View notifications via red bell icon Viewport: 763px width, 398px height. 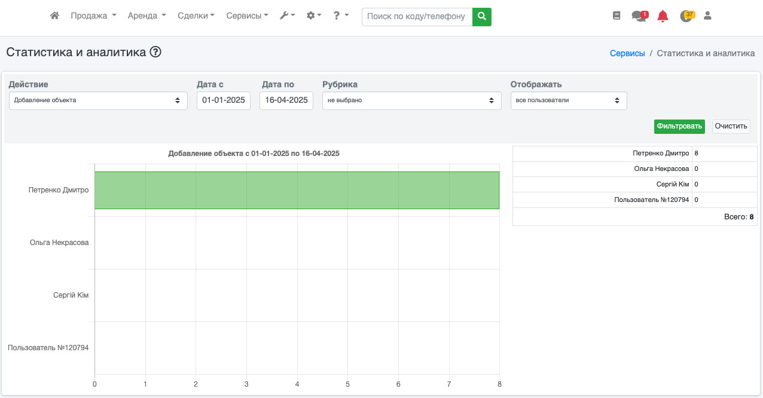pyautogui.click(x=663, y=16)
